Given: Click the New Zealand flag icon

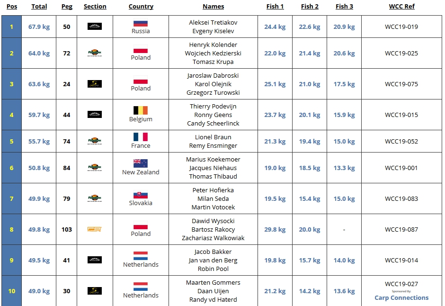Looking at the screenshot, I should click(141, 163).
